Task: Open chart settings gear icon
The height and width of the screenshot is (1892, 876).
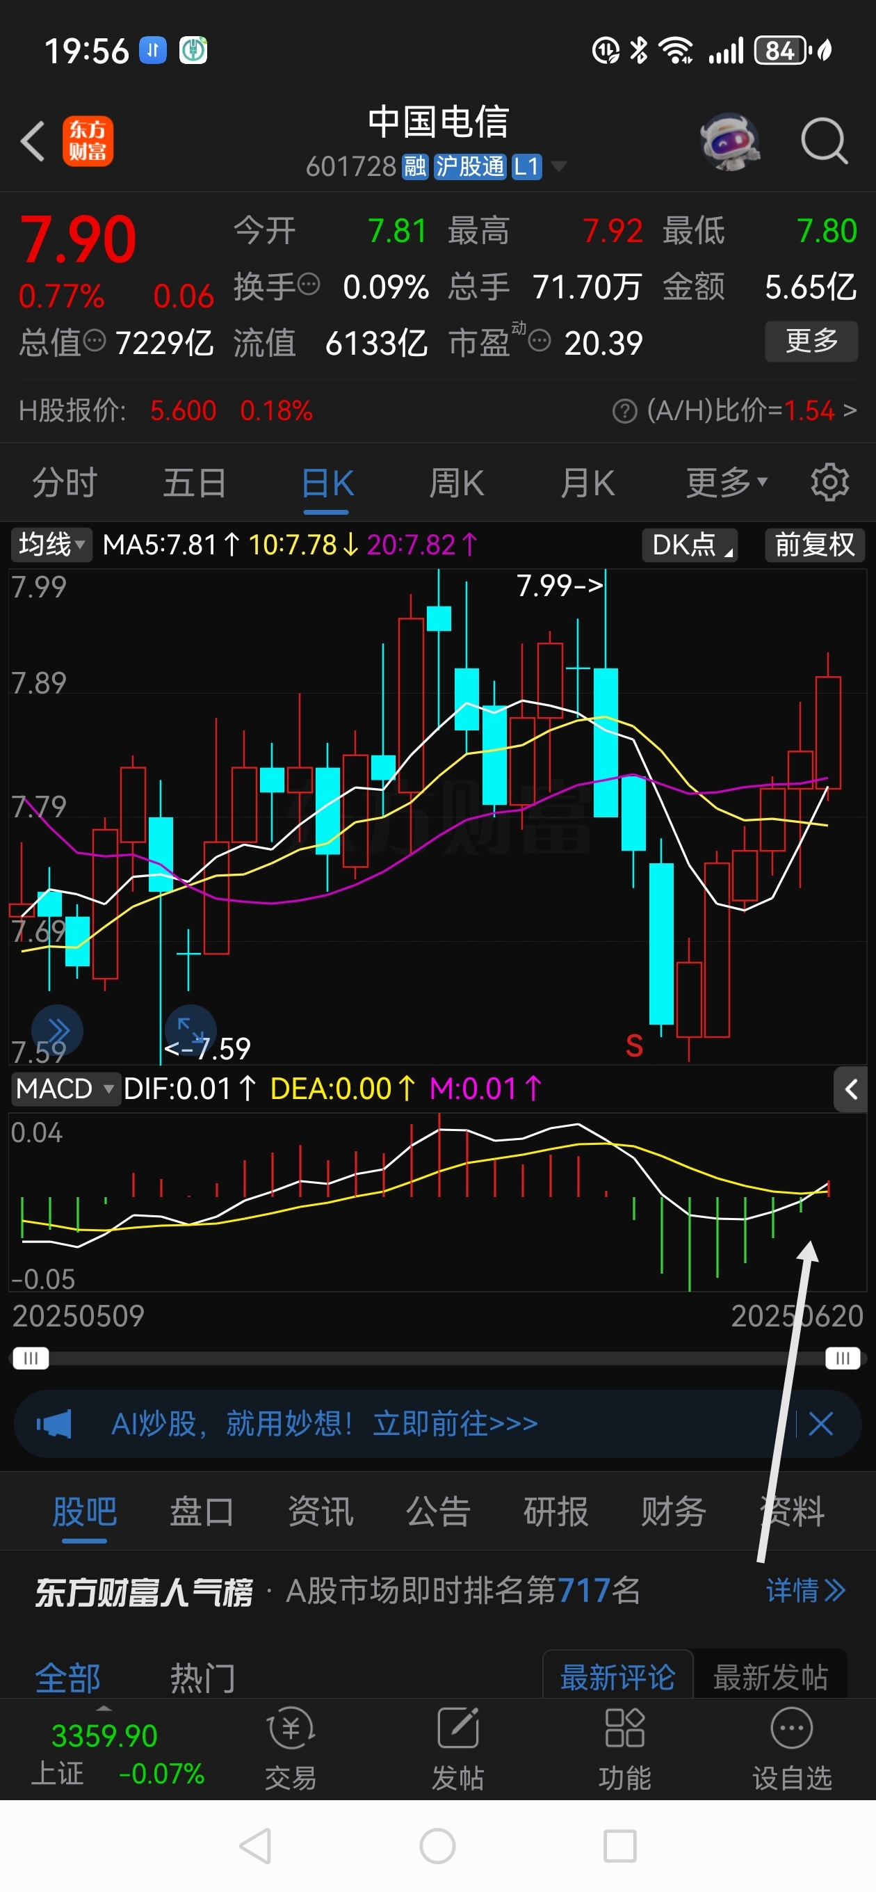Action: click(x=829, y=483)
